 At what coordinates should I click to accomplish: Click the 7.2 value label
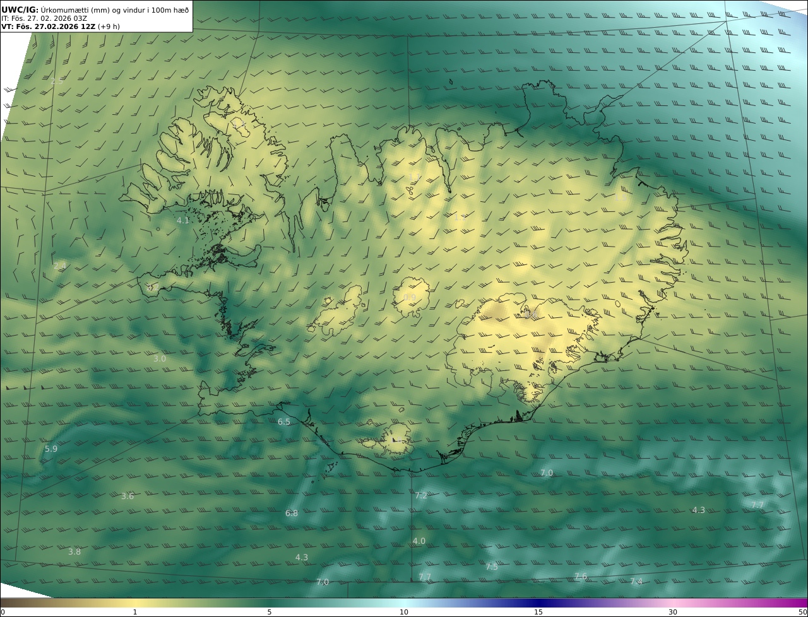coord(421,495)
